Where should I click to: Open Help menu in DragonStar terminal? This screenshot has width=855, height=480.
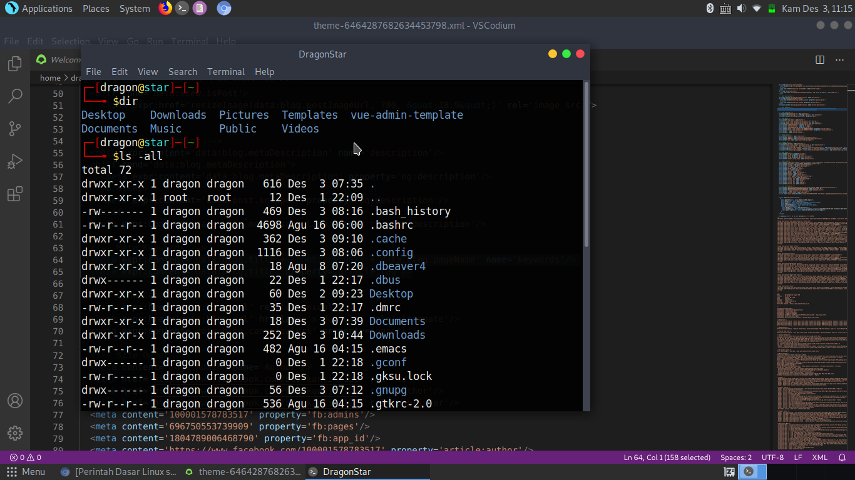click(x=264, y=72)
